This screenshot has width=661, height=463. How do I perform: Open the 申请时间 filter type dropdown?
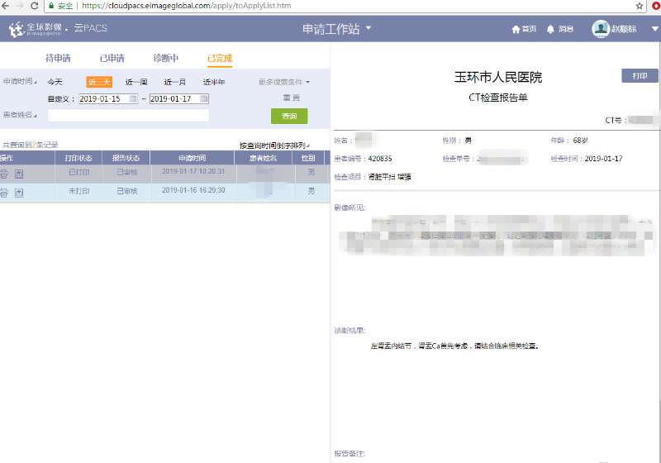pyautogui.click(x=20, y=81)
